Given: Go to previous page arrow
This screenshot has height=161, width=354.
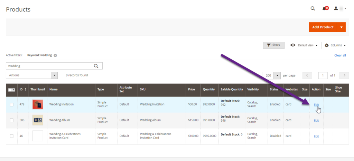Looking at the screenshot, I should (307, 75).
